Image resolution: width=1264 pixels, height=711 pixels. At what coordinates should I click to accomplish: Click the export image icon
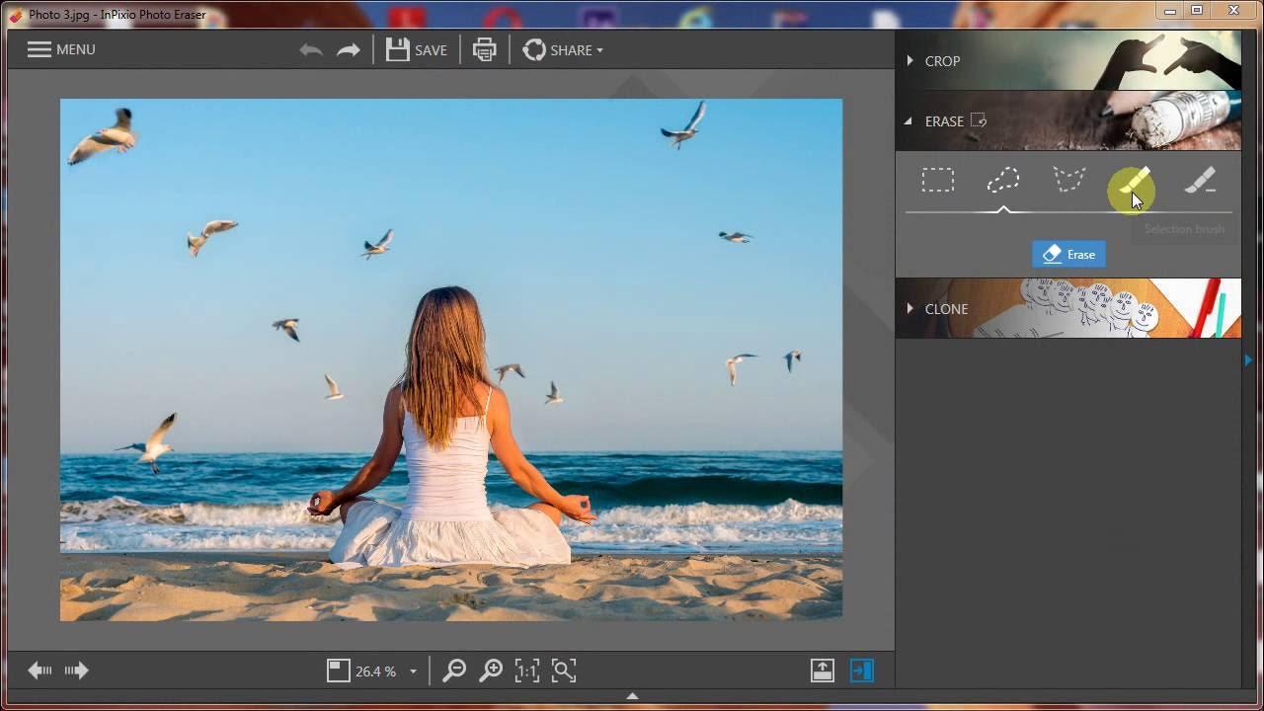pyautogui.click(x=822, y=670)
